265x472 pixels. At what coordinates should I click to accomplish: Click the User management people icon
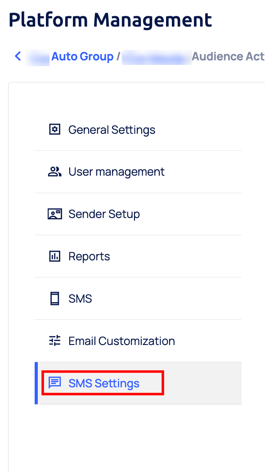point(54,172)
